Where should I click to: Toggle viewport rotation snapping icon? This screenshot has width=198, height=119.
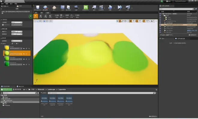(x=137, y=21)
